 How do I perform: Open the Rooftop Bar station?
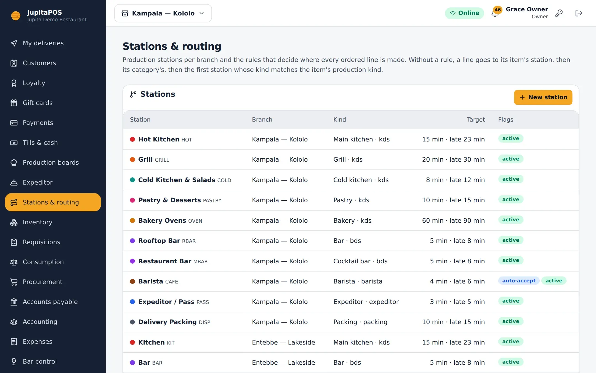[351, 241]
